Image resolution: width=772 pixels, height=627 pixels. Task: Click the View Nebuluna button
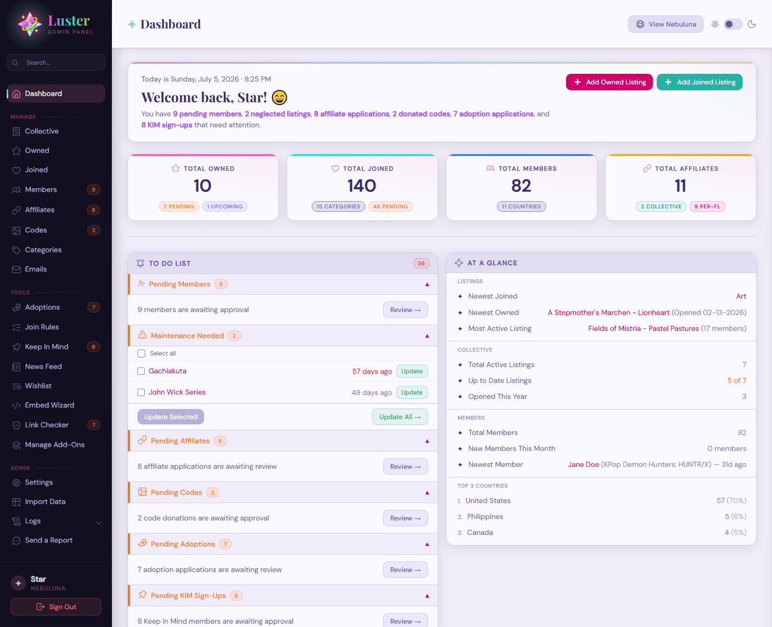pyautogui.click(x=666, y=24)
